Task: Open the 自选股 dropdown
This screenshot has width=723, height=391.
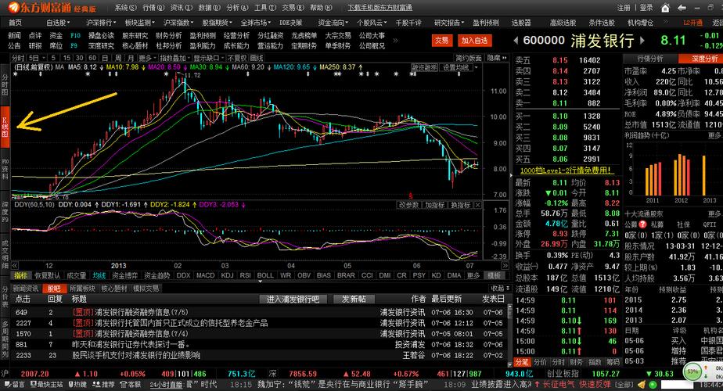Action: (x=58, y=22)
